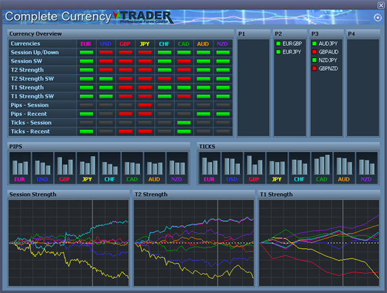Click the red GBPAUD indicator in P3

314,52
